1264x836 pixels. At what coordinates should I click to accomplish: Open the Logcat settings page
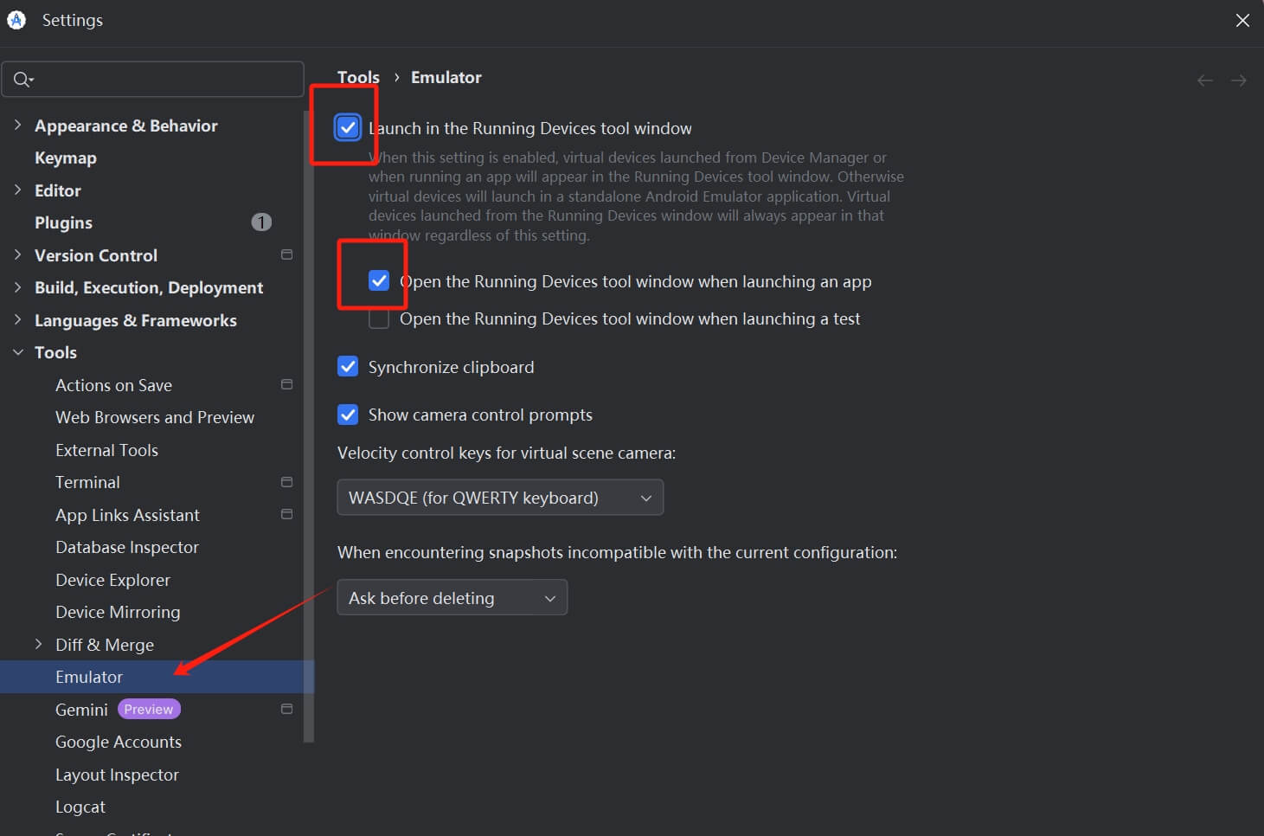click(x=80, y=806)
